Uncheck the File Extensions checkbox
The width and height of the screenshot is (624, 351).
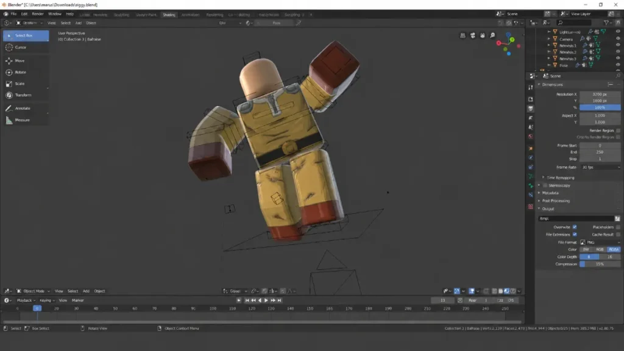(575, 235)
